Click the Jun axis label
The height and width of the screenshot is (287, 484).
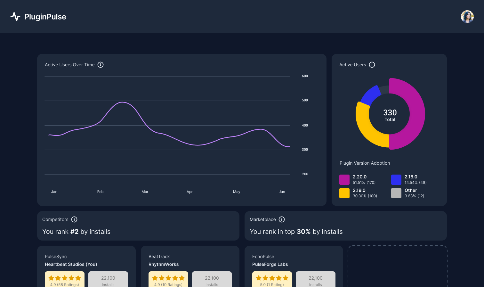(282, 192)
